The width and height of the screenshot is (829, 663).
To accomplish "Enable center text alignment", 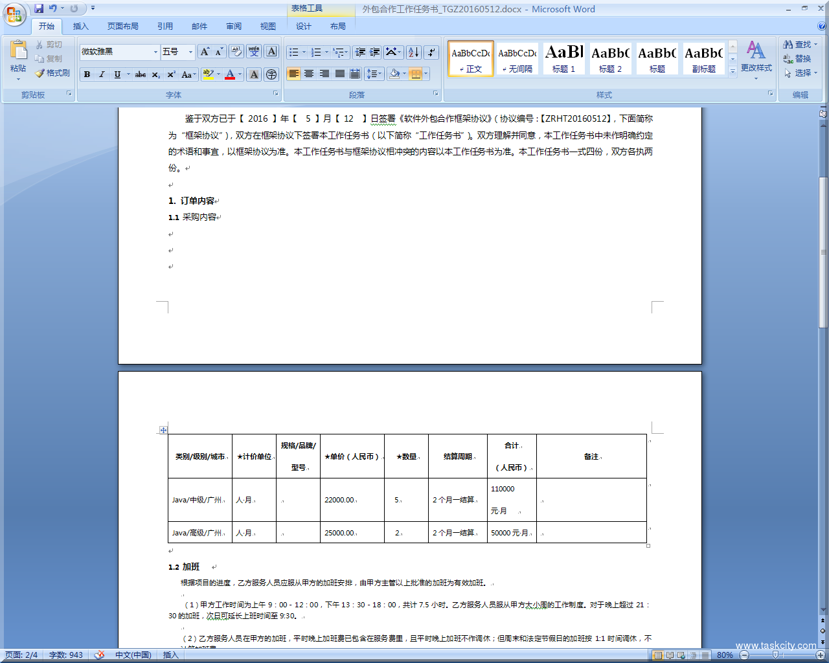I will (309, 74).
